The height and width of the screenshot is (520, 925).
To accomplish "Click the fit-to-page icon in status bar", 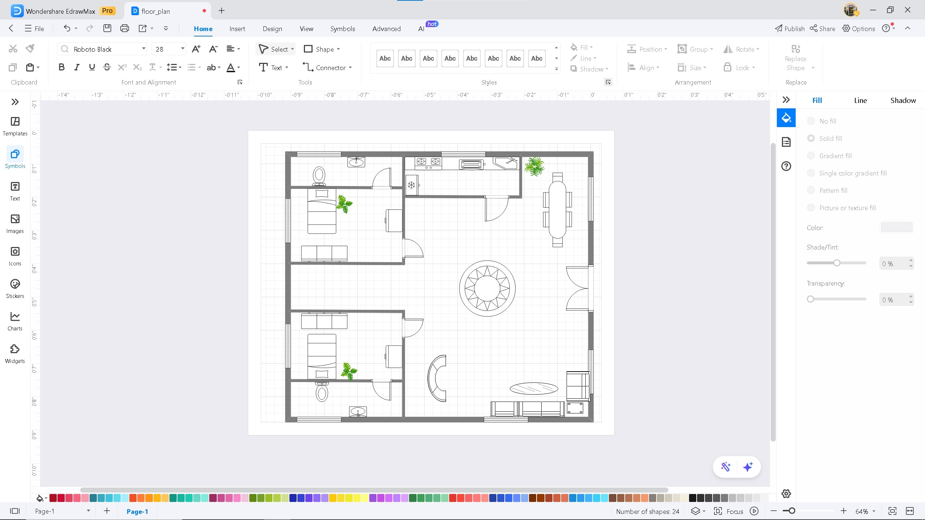I will point(892,511).
